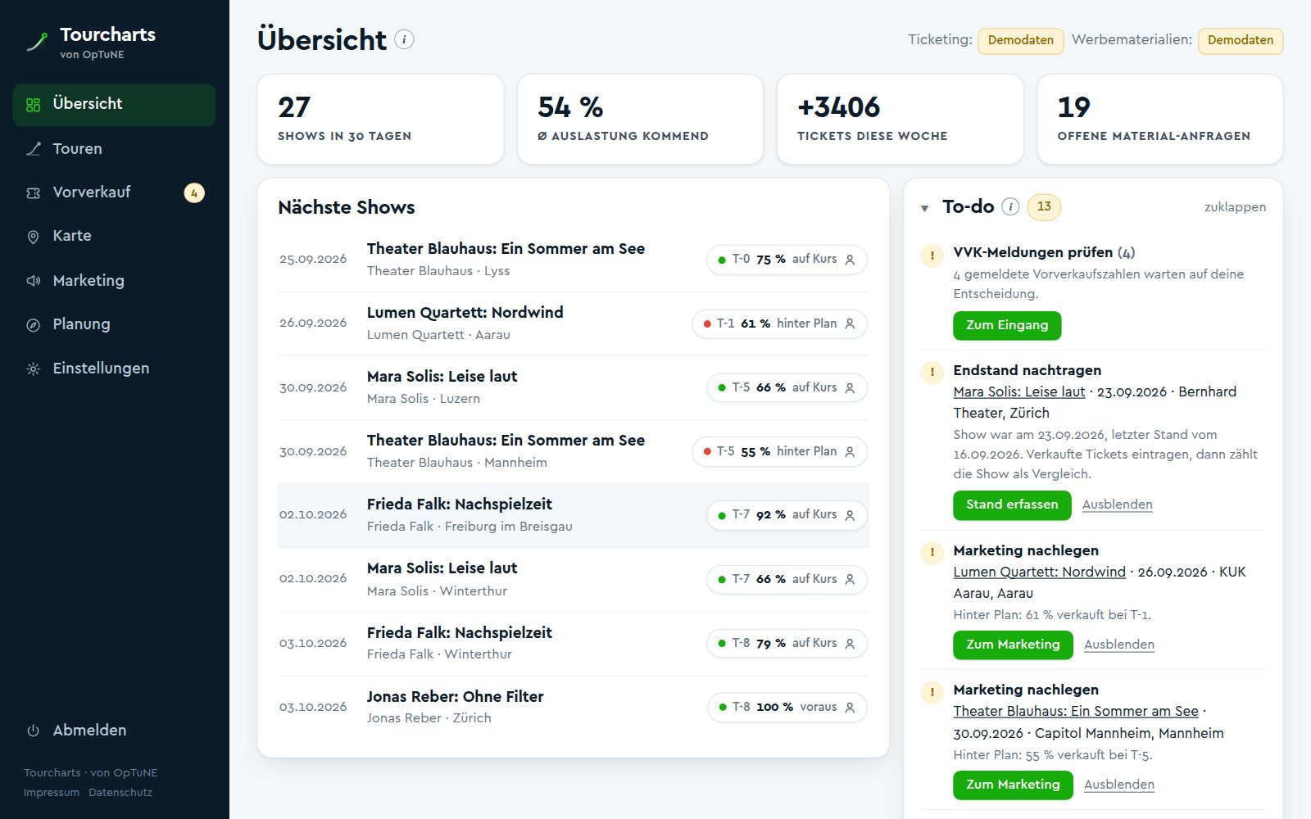Click Zum Marketing for Theater Blauhaus Mannheim task
The width and height of the screenshot is (1311, 819).
point(1013,785)
